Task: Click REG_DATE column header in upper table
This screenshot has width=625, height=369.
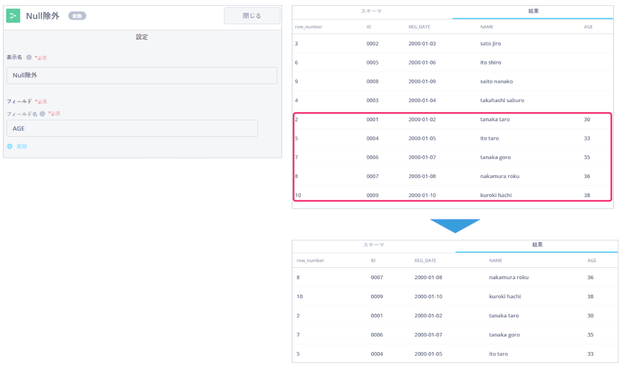Action: (x=419, y=27)
